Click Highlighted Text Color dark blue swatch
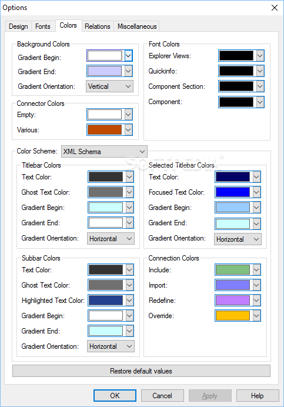 [106, 301]
